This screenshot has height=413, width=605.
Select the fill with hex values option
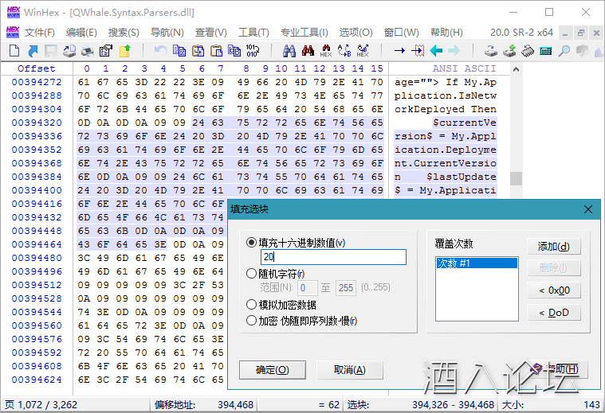[x=252, y=242]
